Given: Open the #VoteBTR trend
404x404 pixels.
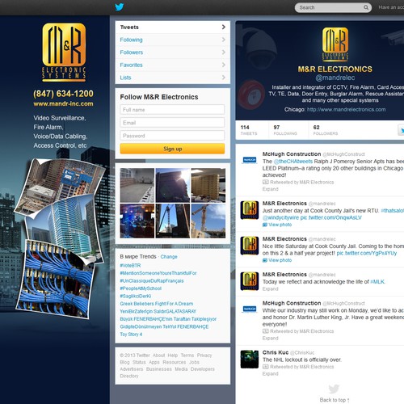Looking at the screenshot, I should pos(130,266).
